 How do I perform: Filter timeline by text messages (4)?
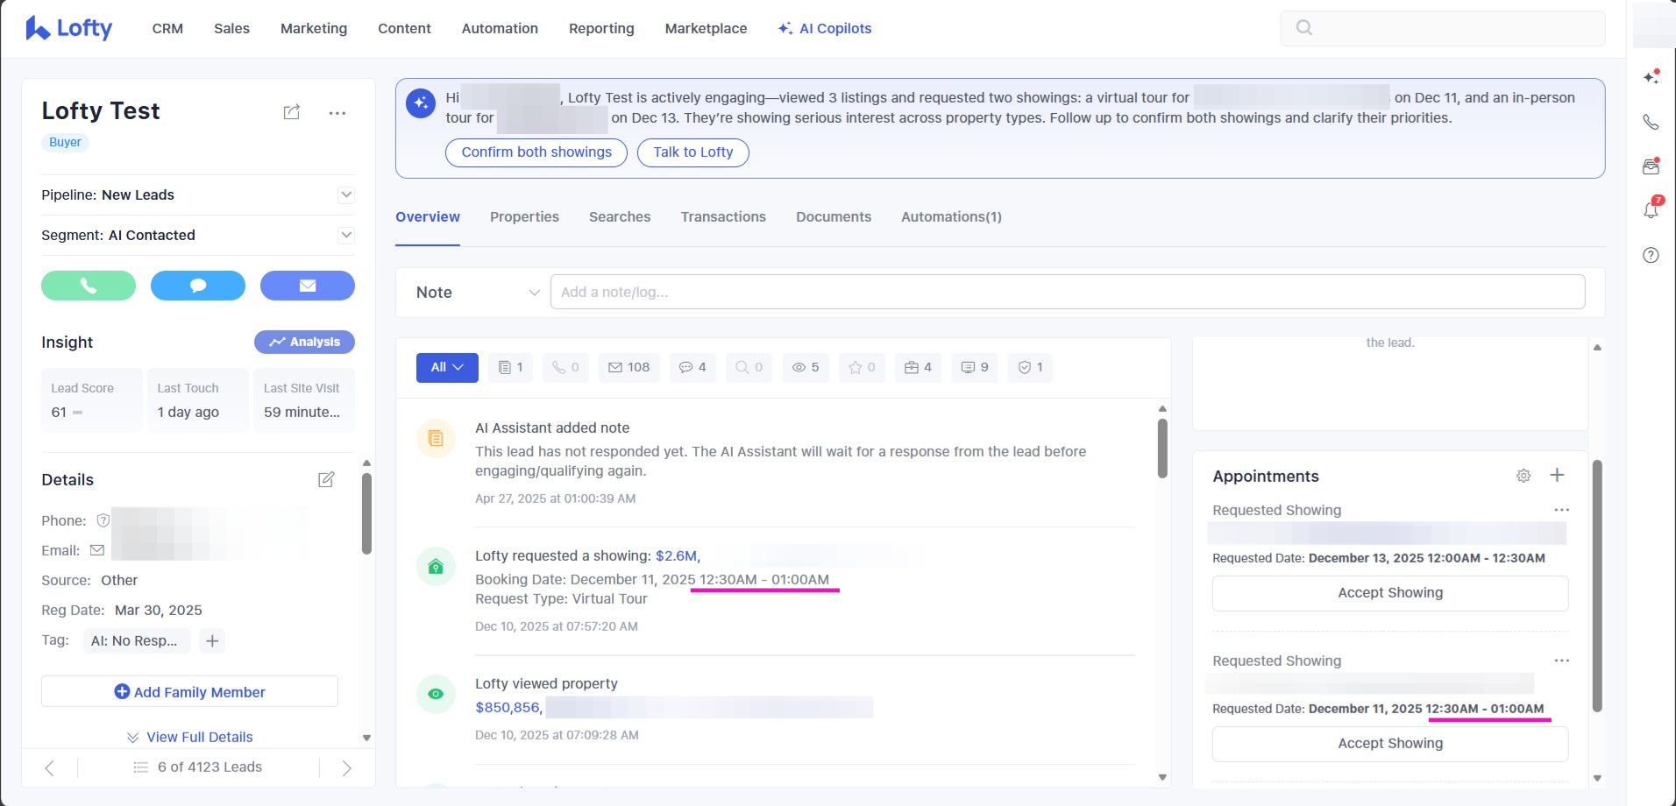(x=692, y=367)
